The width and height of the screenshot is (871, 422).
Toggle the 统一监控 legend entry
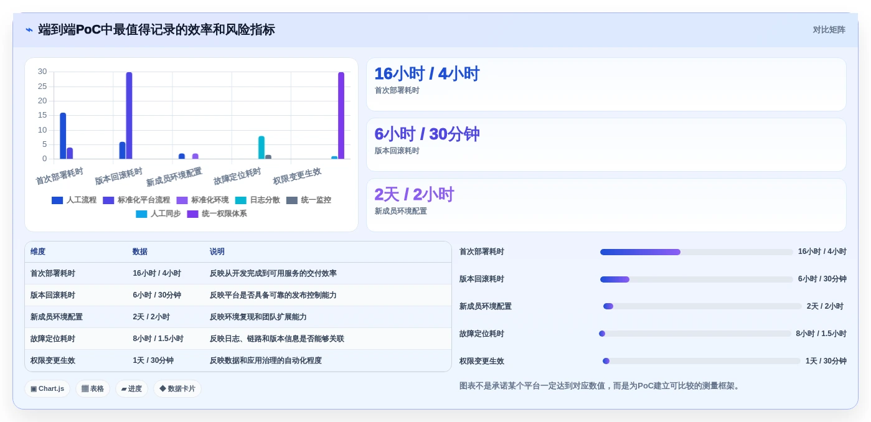coord(308,200)
